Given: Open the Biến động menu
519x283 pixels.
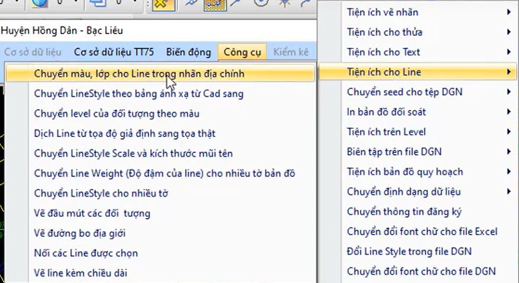Looking at the screenshot, I should 189,52.
